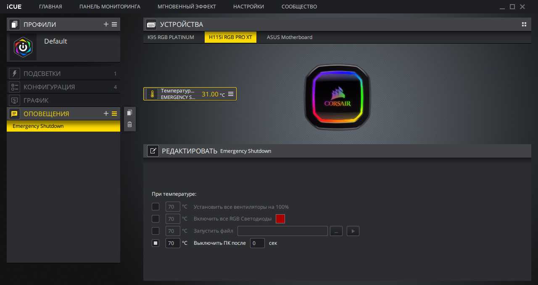The image size is (538, 285).
Task: Delete notification using trash icon
Action: [129, 124]
